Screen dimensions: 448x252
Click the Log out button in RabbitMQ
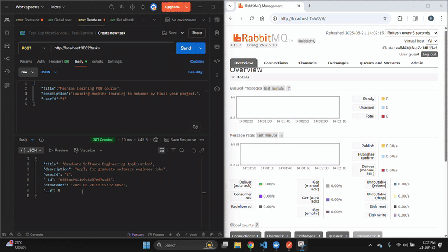click(430, 54)
